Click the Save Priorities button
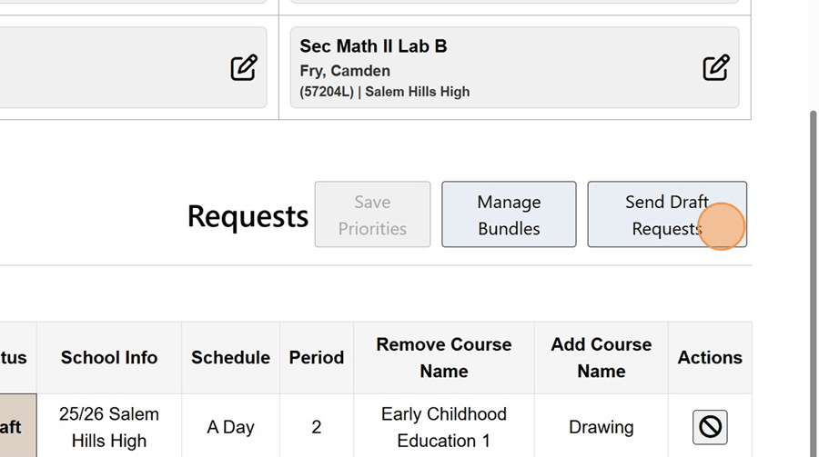This screenshot has height=457, width=819. coord(372,214)
